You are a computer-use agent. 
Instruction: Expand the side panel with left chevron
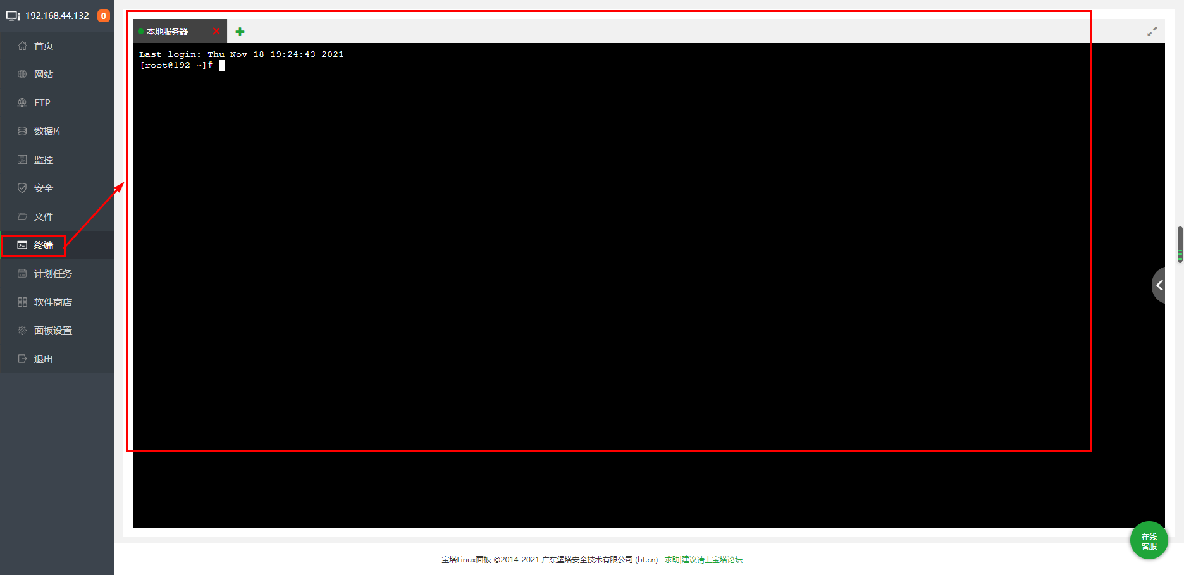1159,285
